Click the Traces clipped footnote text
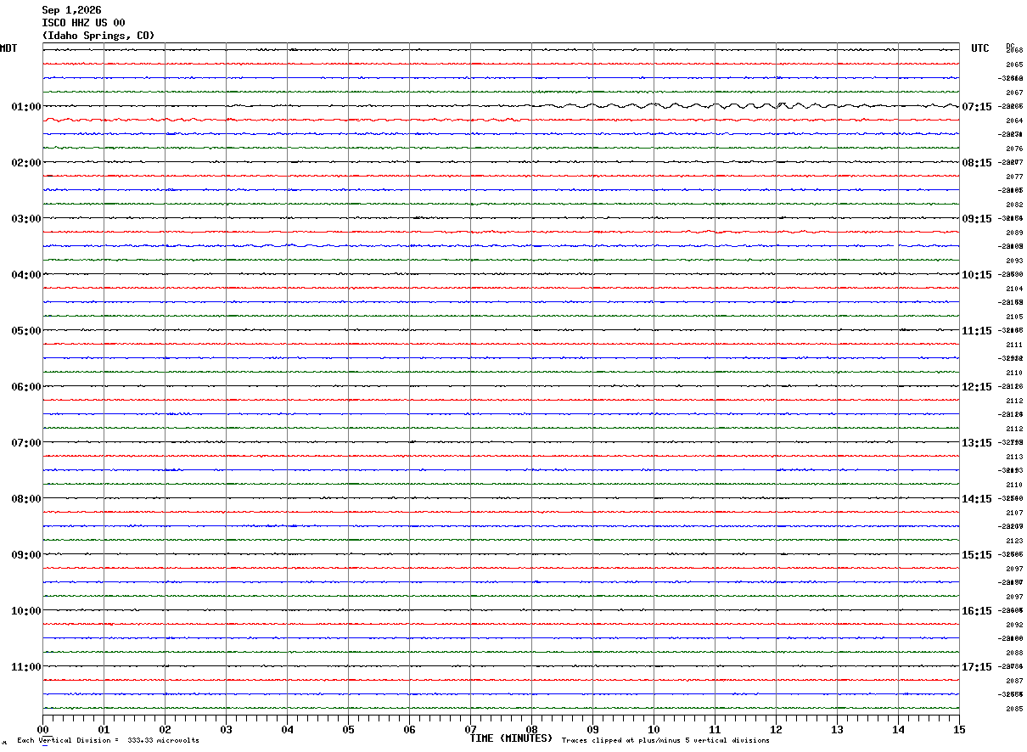Viewport: 1027px width, 752px height. pos(665,741)
